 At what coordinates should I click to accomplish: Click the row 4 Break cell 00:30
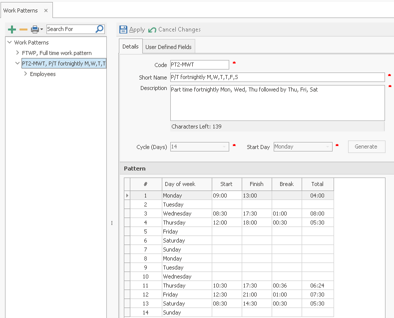point(287,222)
